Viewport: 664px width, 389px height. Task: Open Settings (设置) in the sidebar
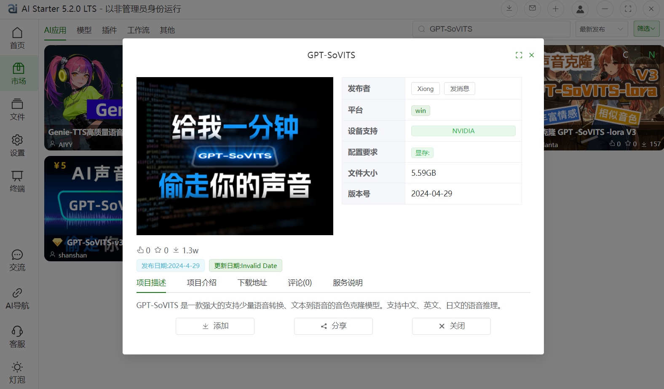coord(17,145)
